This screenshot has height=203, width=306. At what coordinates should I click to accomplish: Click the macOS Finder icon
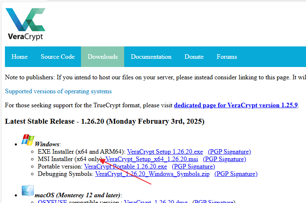[x=28, y=191]
